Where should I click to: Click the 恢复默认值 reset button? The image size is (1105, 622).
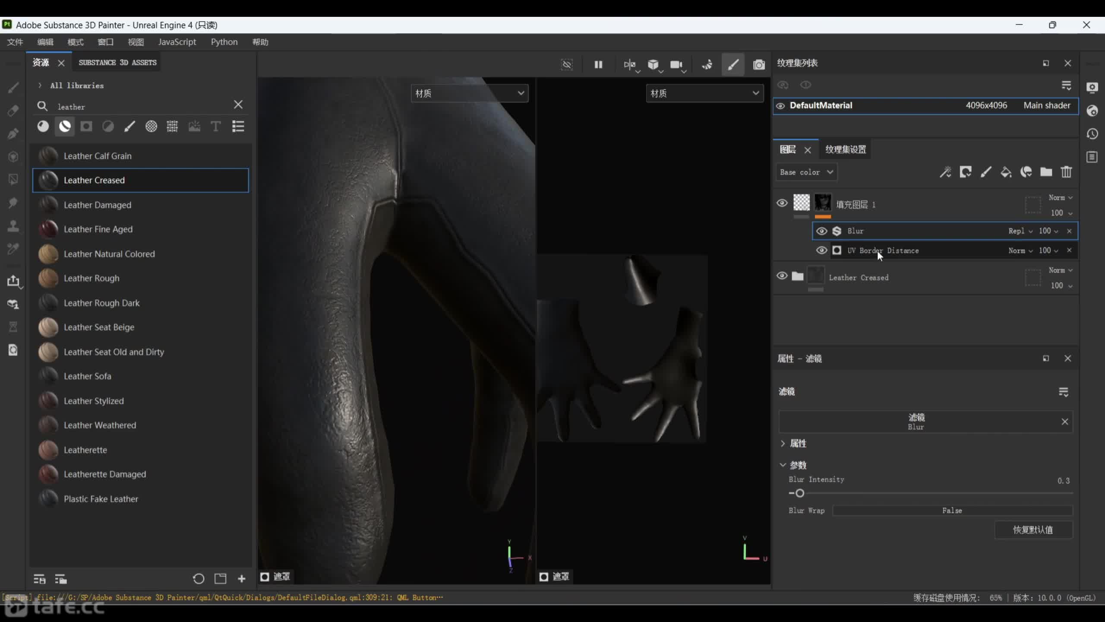[1033, 530]
